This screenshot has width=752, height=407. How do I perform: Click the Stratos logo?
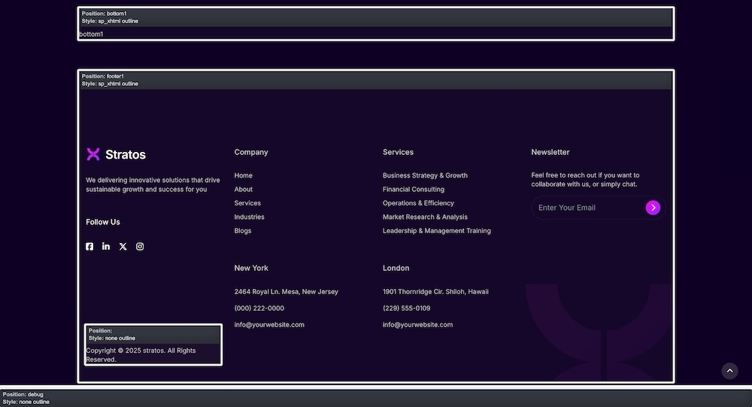[x=116, y=154]
